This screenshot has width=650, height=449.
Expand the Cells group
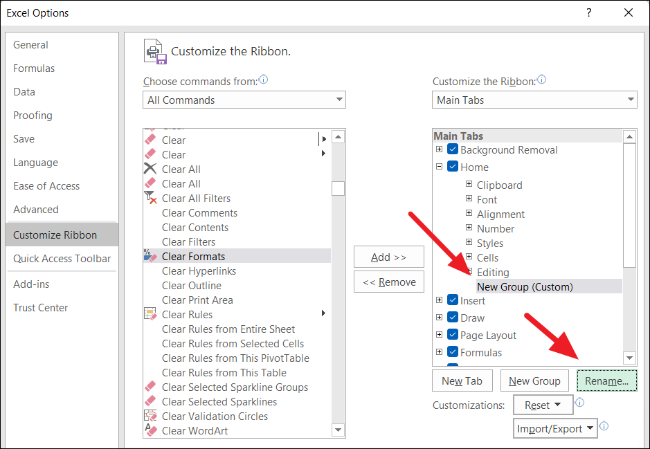coord(469,257)
